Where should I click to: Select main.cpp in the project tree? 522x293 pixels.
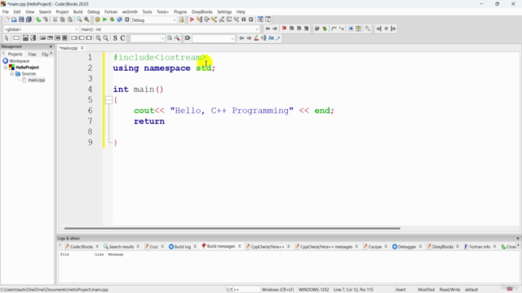point(36,80)
